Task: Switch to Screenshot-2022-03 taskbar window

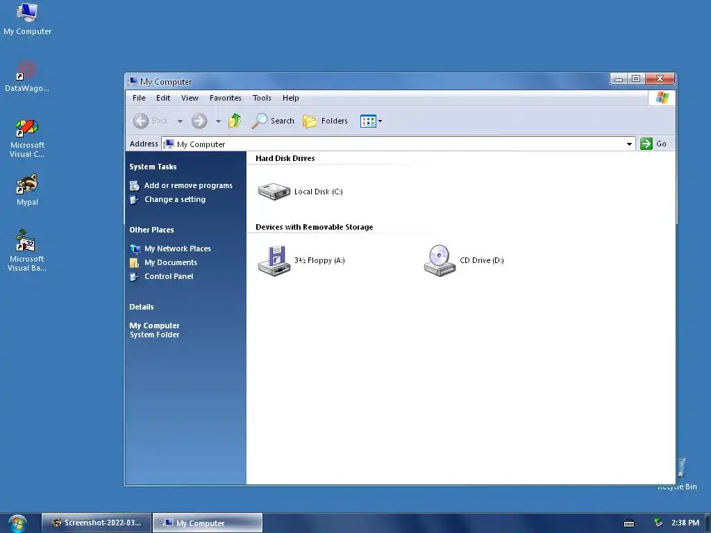Action: click(x=96, y=523)
